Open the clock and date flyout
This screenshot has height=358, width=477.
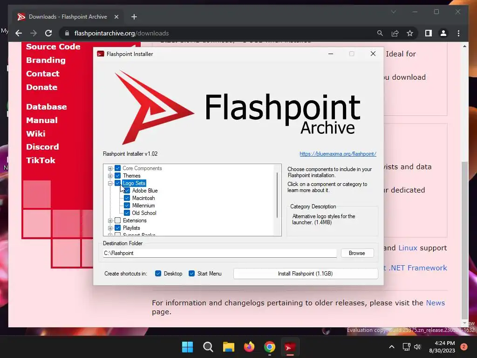tap(442, 347)
